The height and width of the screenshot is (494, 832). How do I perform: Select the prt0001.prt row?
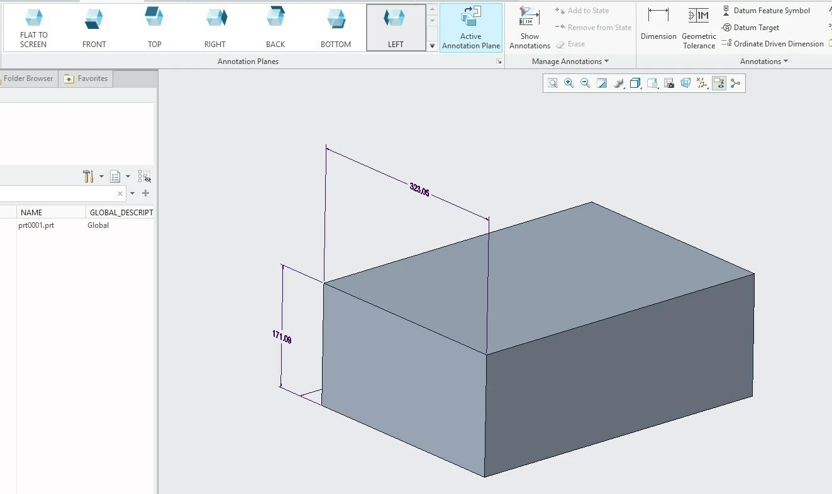pos(36,225)
